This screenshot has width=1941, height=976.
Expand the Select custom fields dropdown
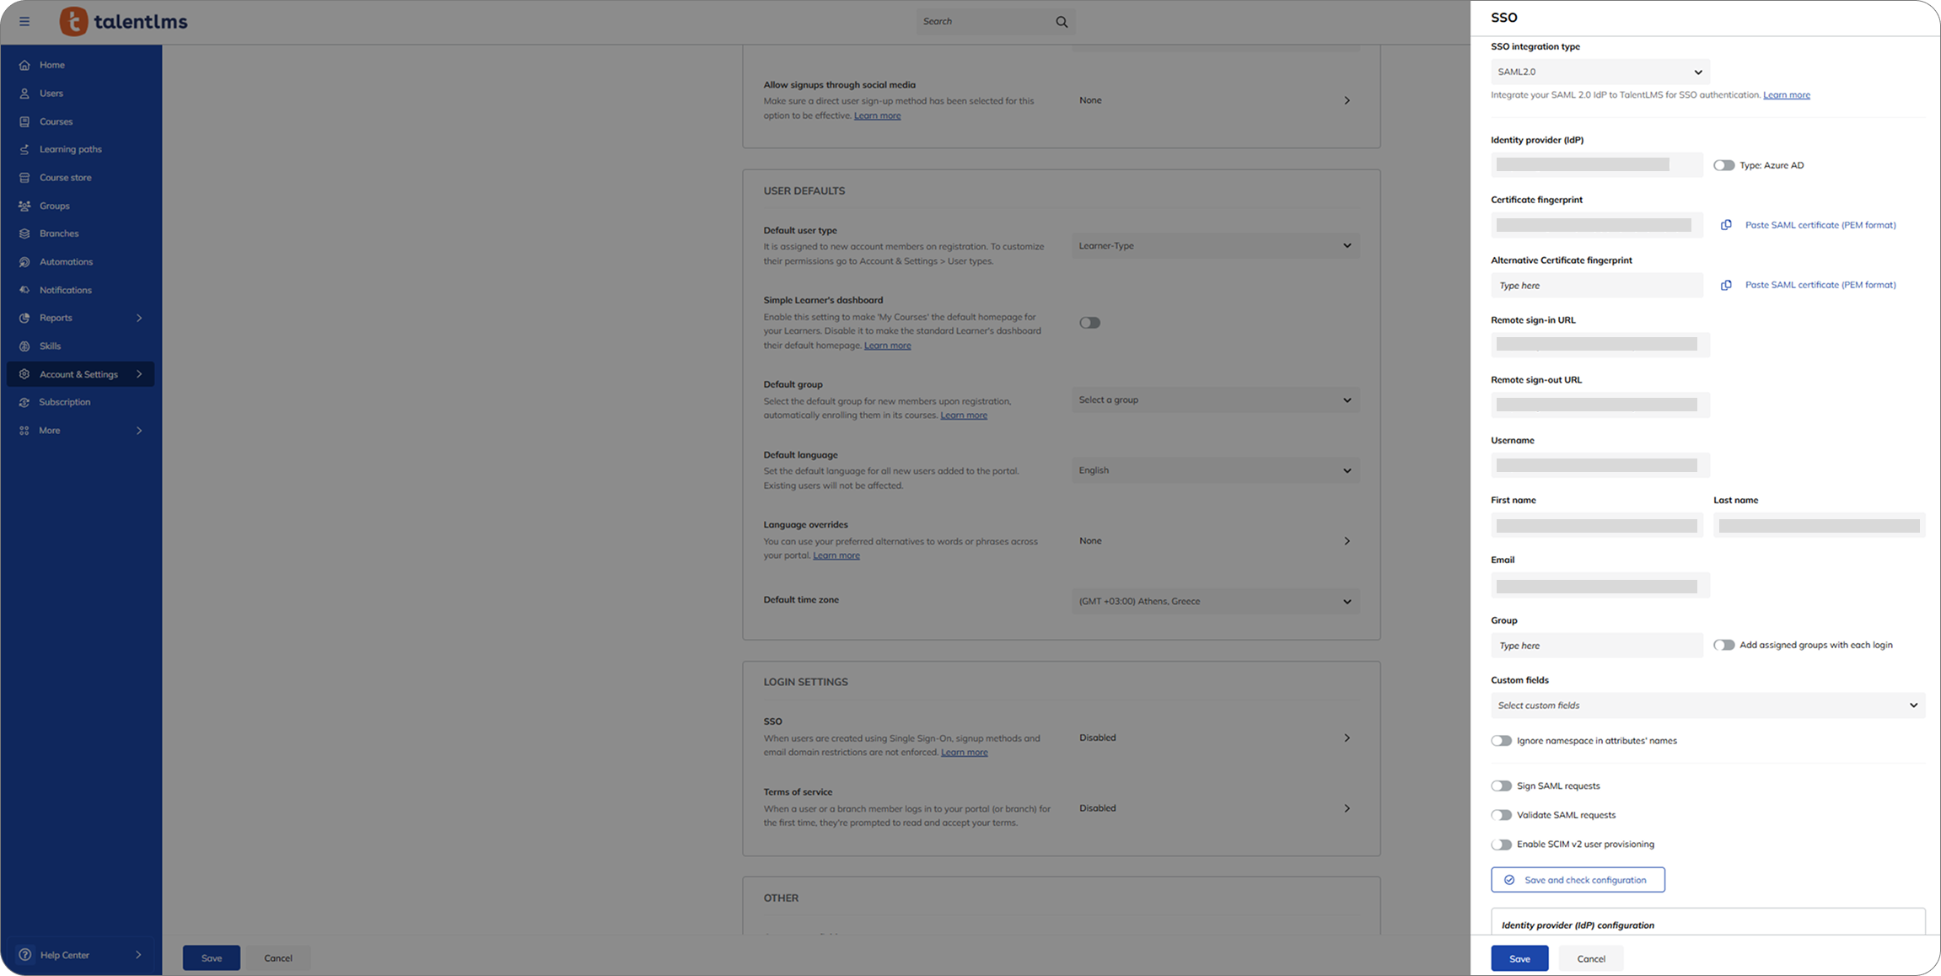pyautogui.click(x=1707, y=705)
